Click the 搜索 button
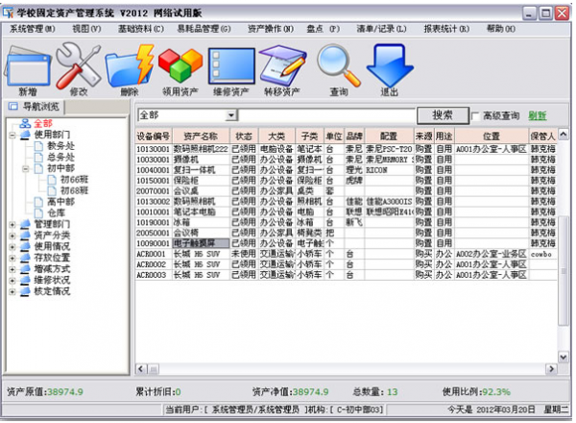 443,115
